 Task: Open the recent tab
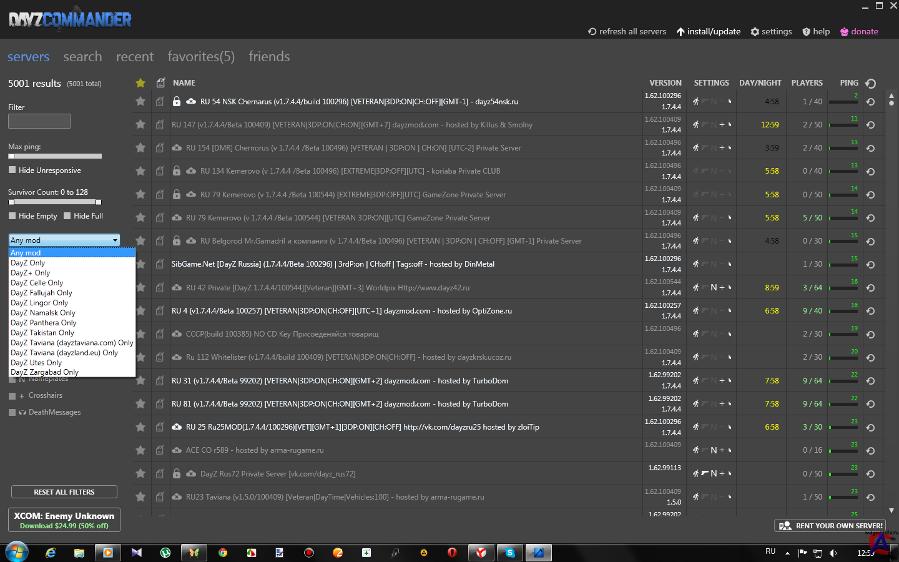point(134,57)
